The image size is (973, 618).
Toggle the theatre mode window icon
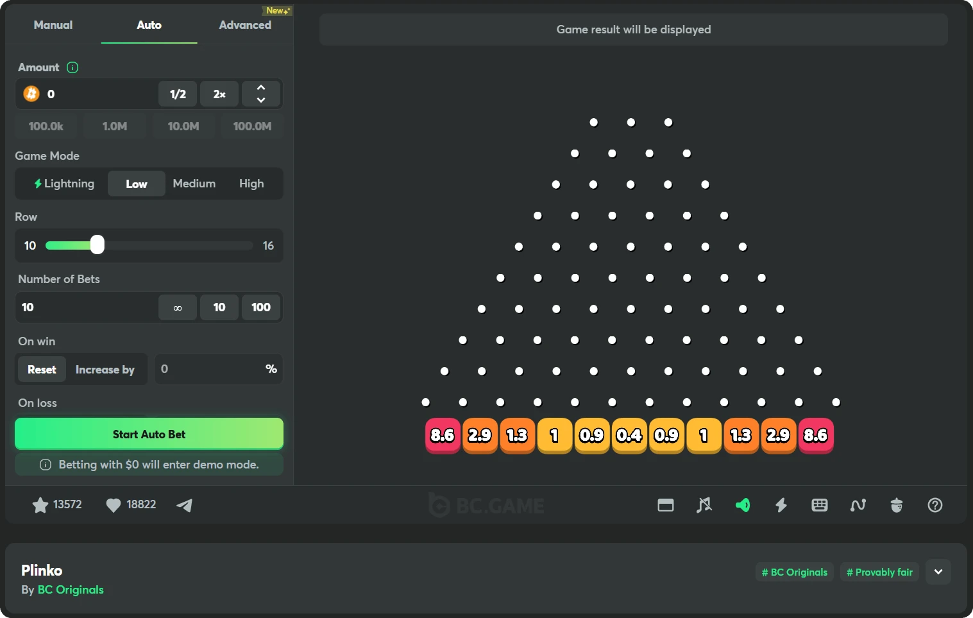coord(666,505)
